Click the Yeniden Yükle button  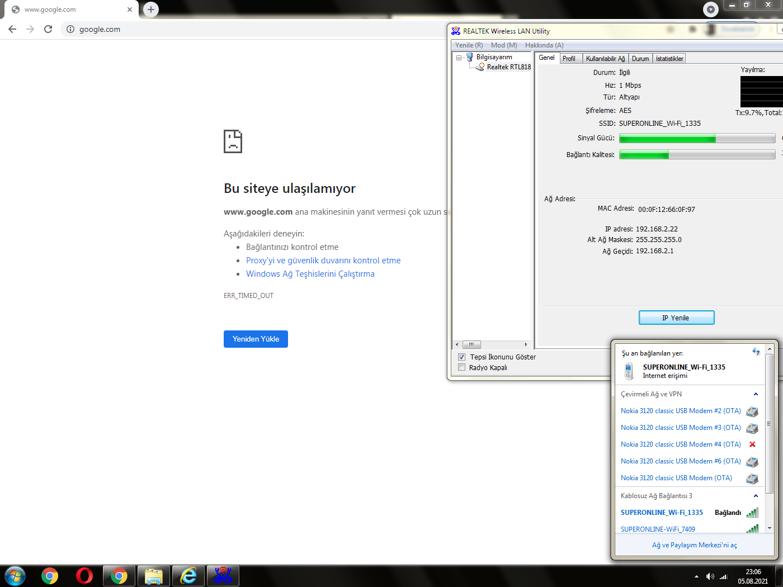tap(256, 339)
